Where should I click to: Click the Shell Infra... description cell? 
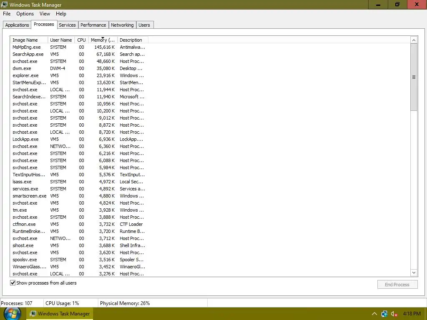tap(132, 245)
